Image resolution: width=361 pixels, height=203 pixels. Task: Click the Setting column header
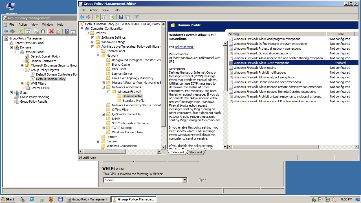point(277,34)
